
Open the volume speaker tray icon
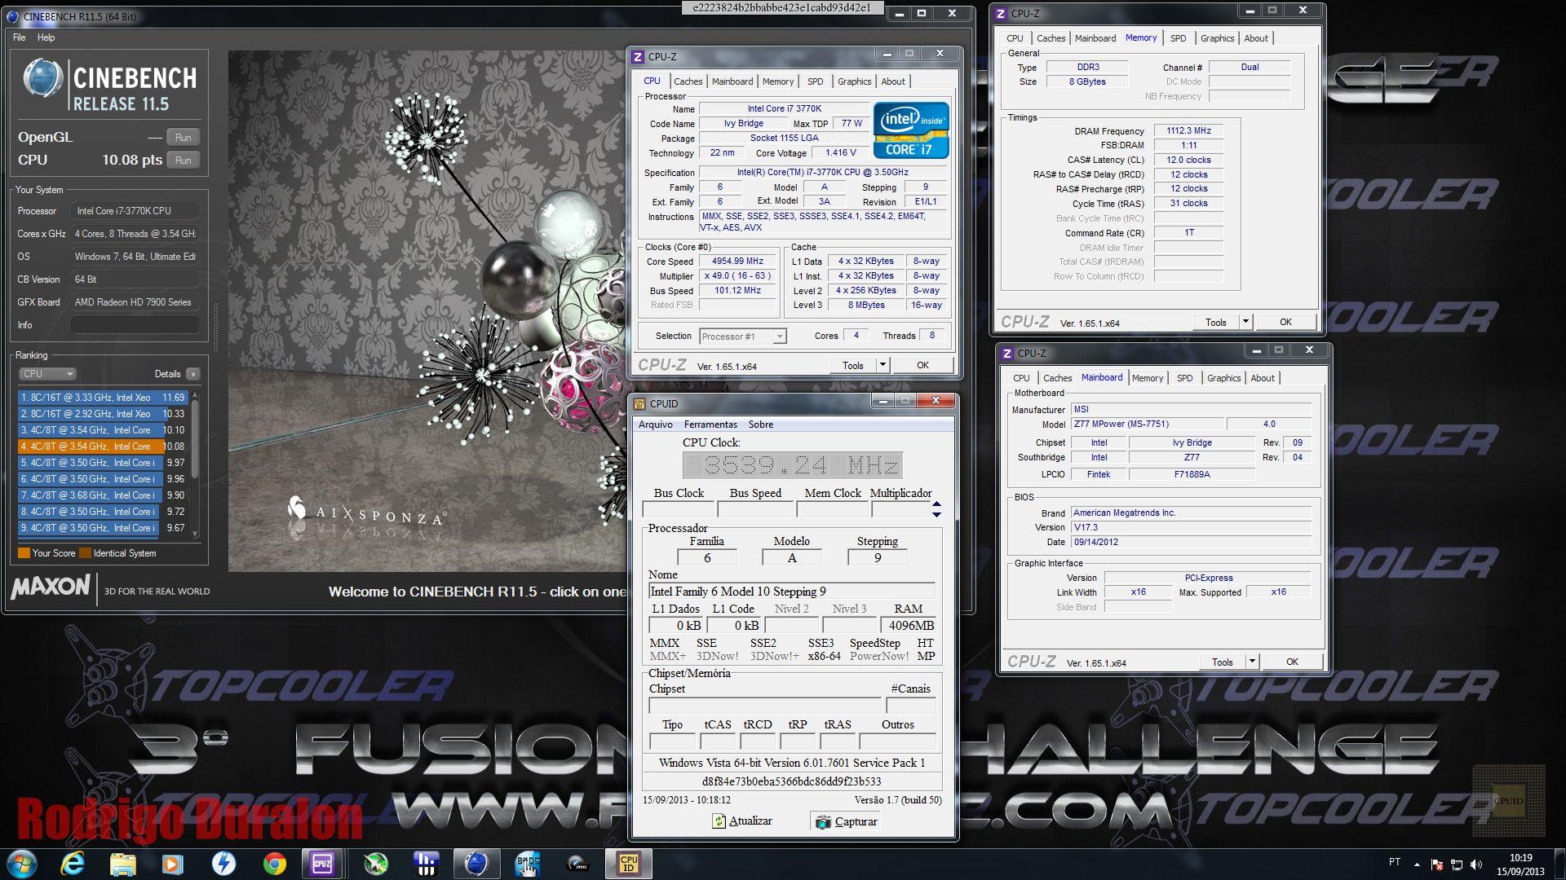(x=1476, y=864)
